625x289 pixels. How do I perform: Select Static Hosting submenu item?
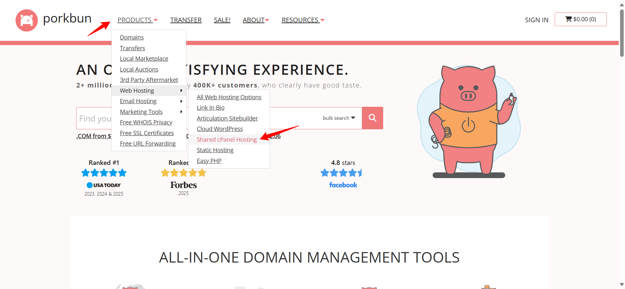click(x=215, y=150)
